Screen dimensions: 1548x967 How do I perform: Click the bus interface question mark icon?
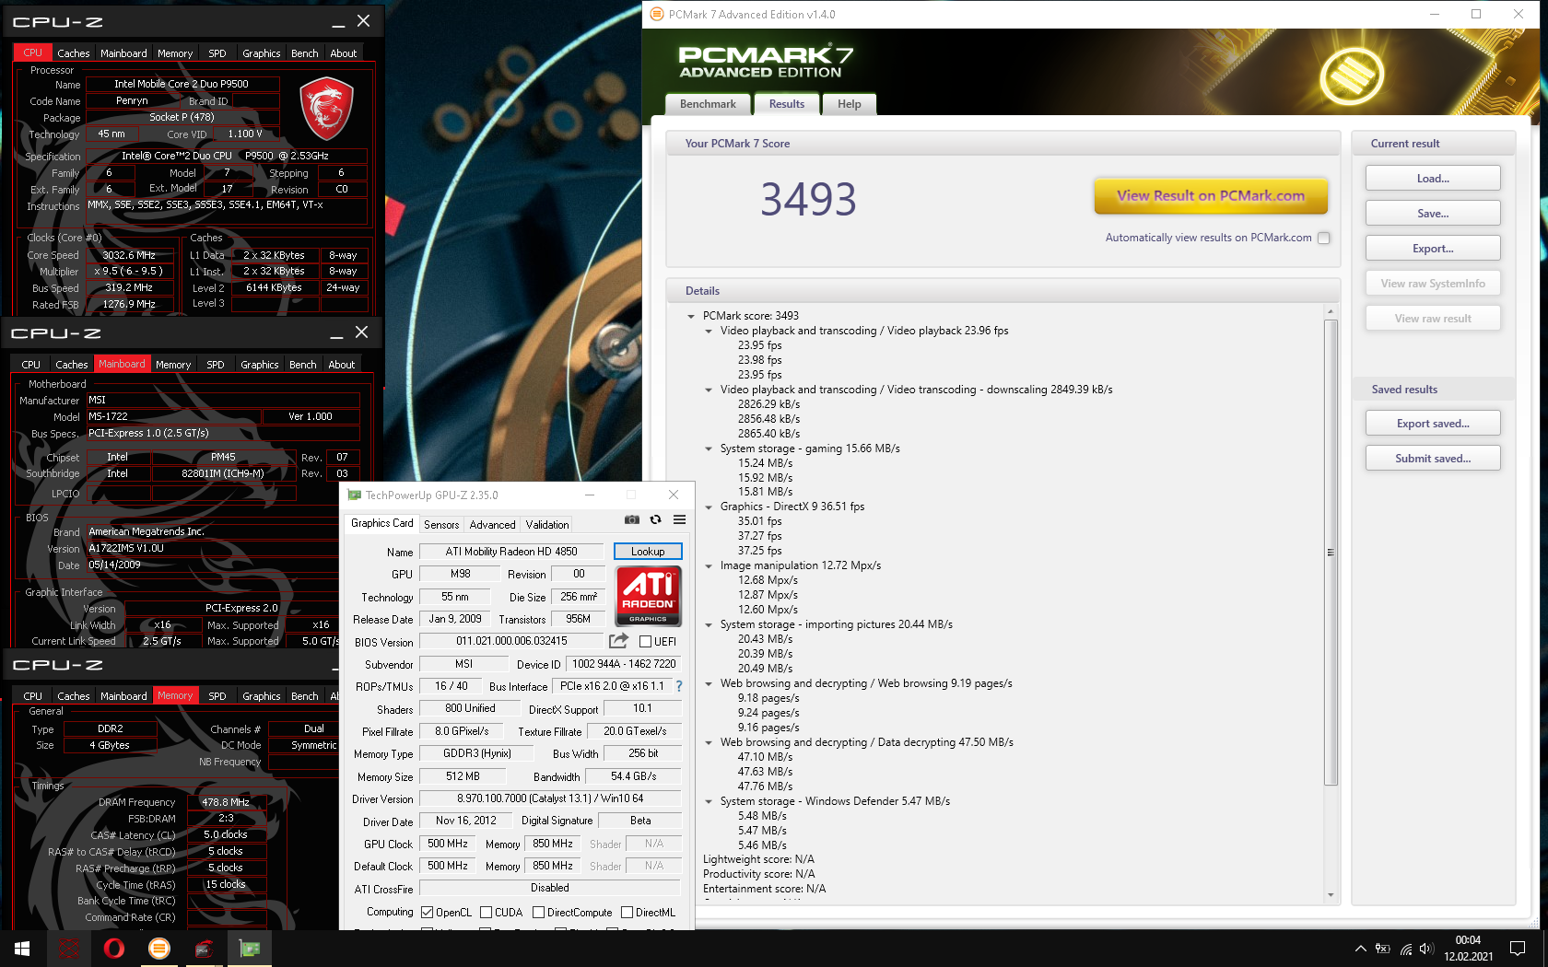(679, 686)
